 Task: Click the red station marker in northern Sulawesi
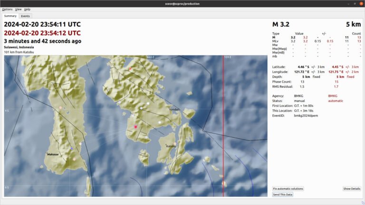[x=130, y=69]
